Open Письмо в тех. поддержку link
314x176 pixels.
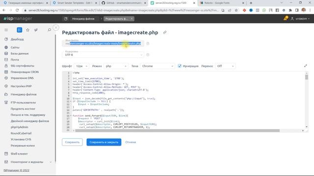click(28, 115)
